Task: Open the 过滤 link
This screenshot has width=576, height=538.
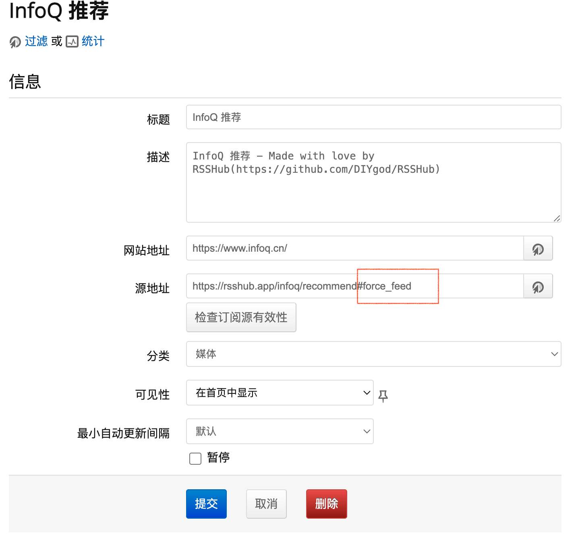Action: pos(36,41)
